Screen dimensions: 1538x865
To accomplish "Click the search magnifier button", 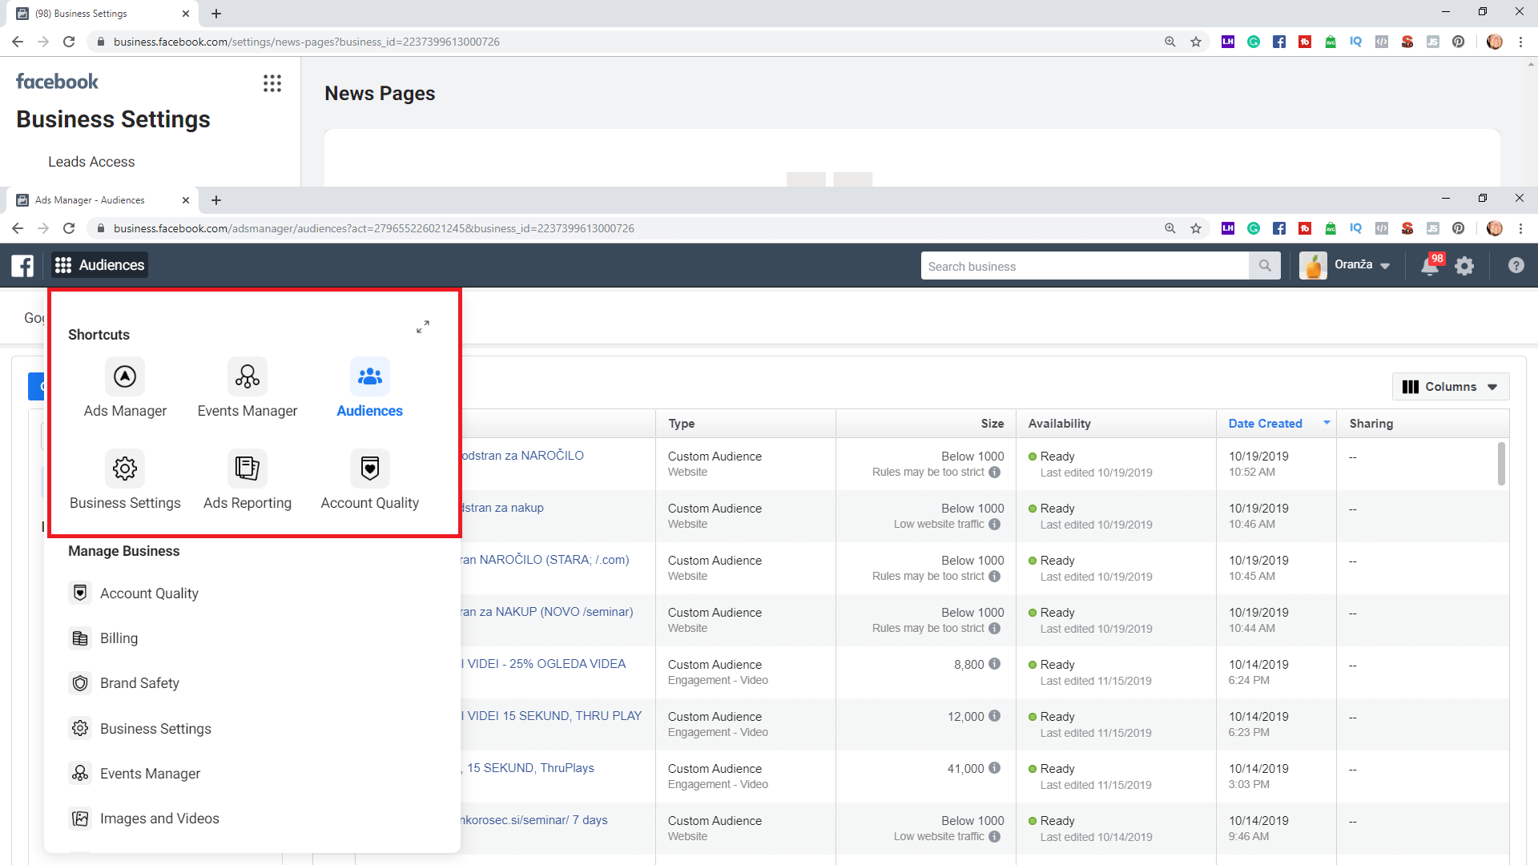I will click(x=1265, y=266).
